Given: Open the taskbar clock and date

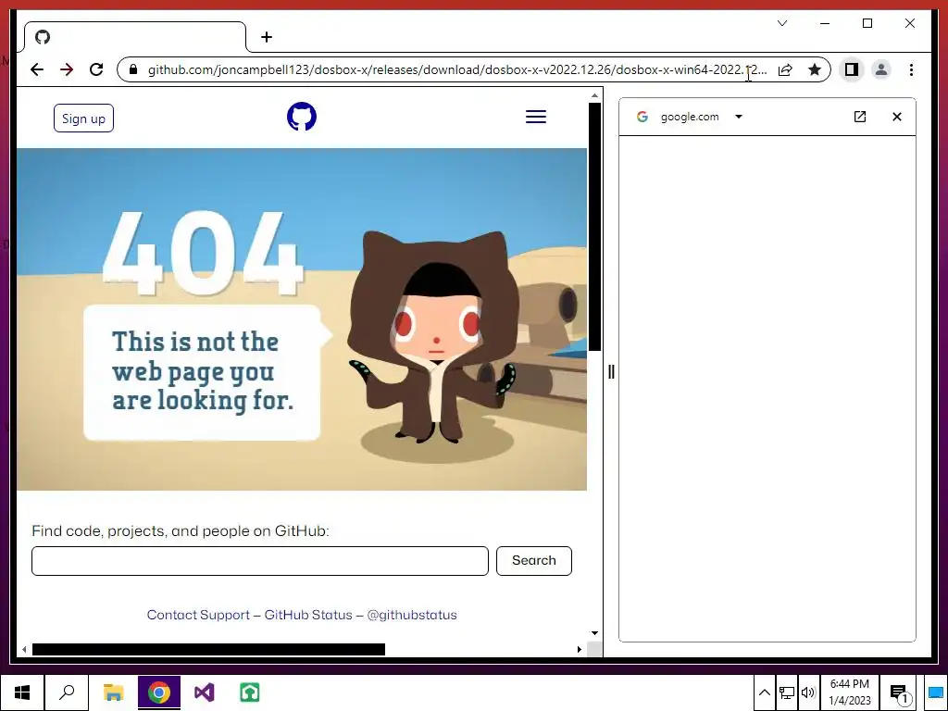Looking at the screenshot, I should 850,692.
